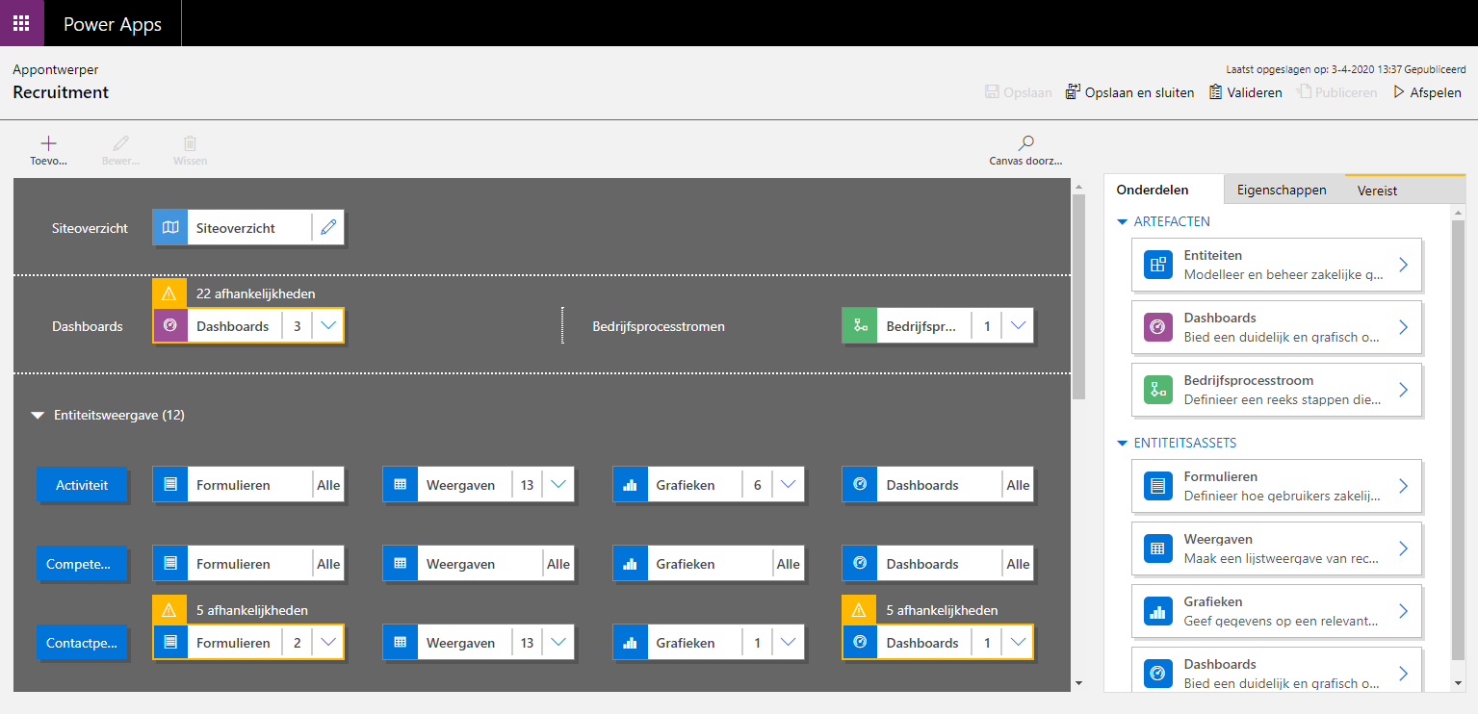Click the Weergaven entiteitsasset icon in panel
This screenshot has height=714, width=1478.
click(x=1158, y=548)
